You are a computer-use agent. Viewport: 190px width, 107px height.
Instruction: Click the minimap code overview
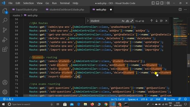pyautogui.click(x=180, y=32)
